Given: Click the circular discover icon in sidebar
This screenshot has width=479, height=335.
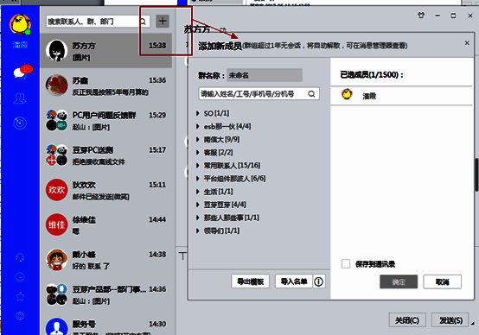Looking at the screenshot, I should click(20, 123).
